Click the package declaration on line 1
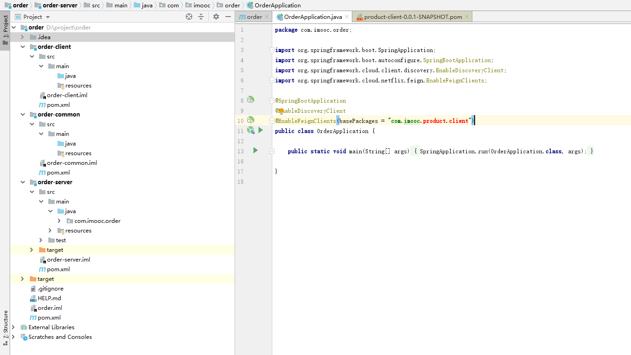 313,29
